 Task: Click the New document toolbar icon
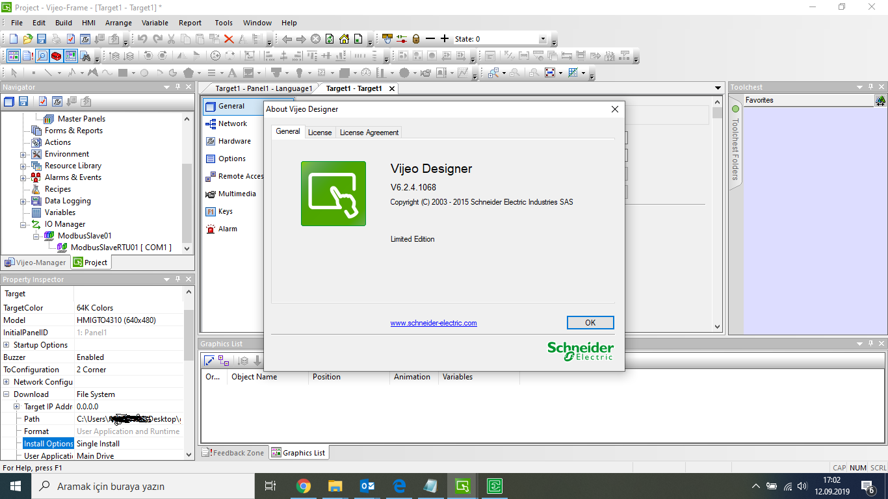(x=13, y=39)
